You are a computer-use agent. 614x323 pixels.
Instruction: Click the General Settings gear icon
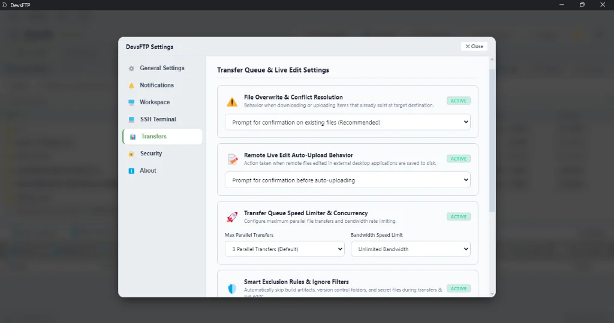(131, 68)
